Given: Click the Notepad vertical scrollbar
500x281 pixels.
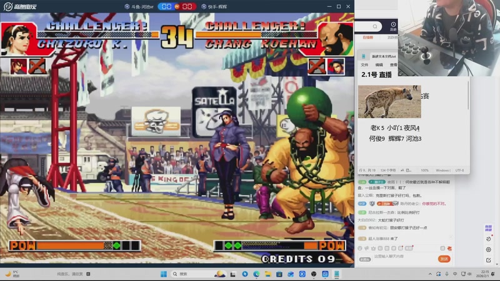Looking at the screenshot, I should point(468,95).
